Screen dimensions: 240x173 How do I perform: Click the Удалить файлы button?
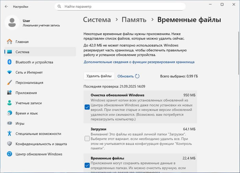tap(99, 76)
